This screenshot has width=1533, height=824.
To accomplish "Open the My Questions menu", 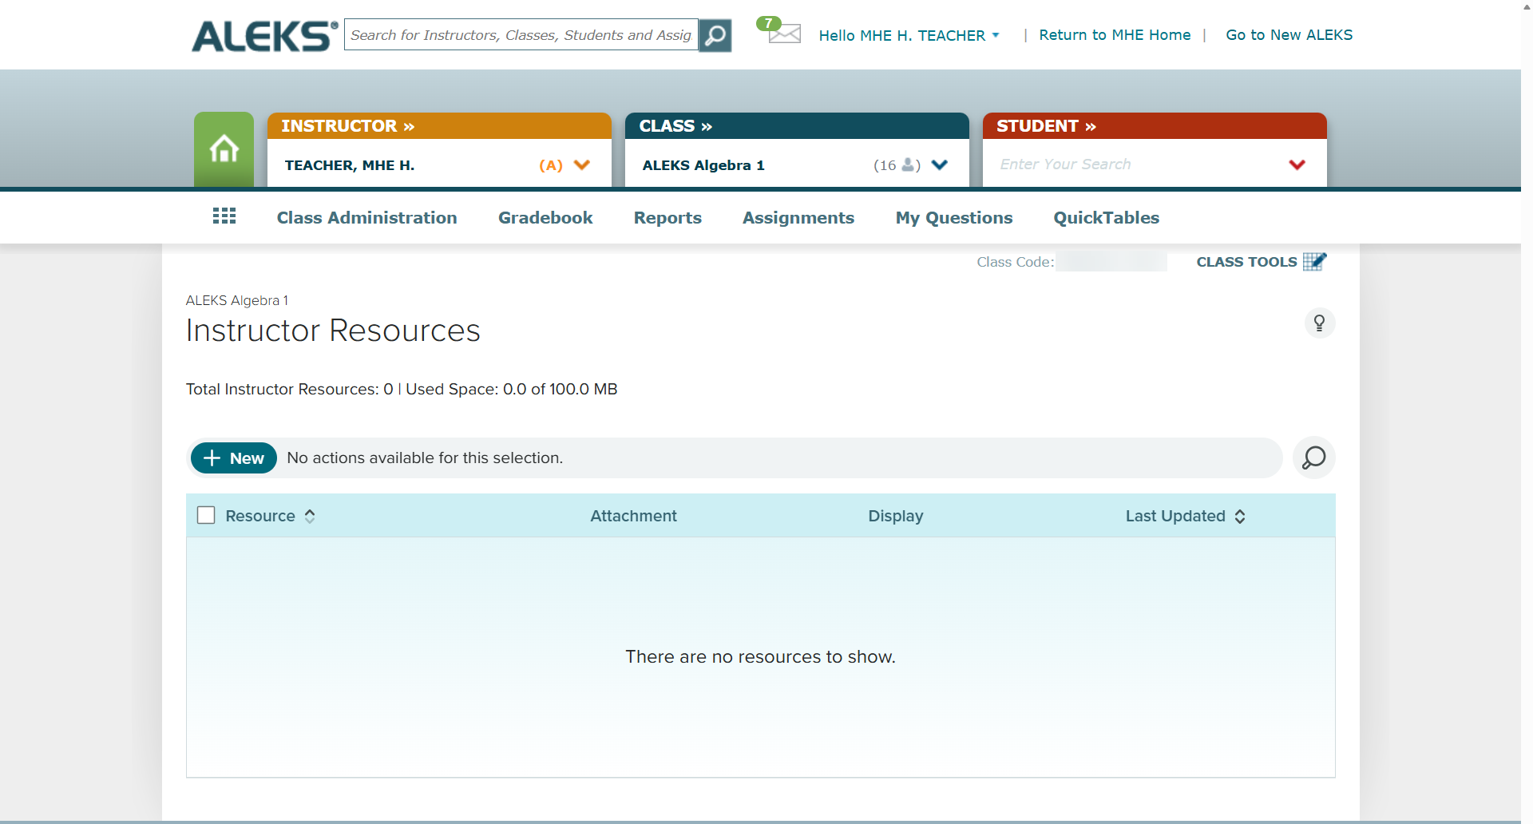I will point(954,218).
